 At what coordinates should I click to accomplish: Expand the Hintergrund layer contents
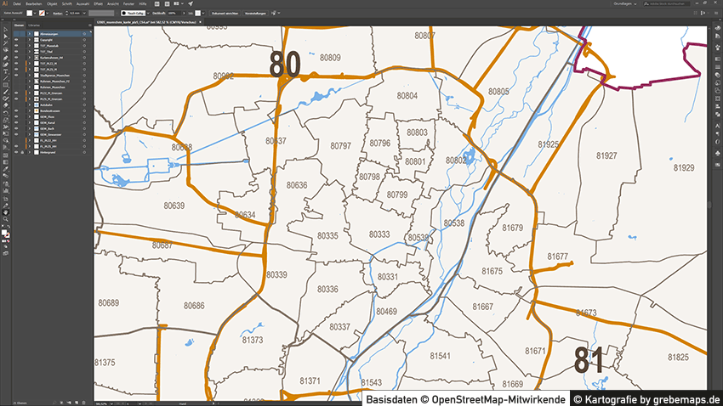pyautogui.click(x=28, y=152)
